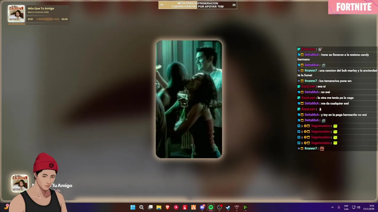
Task: Open the weather widget at taskbar left edge
Action: (6, 207)
